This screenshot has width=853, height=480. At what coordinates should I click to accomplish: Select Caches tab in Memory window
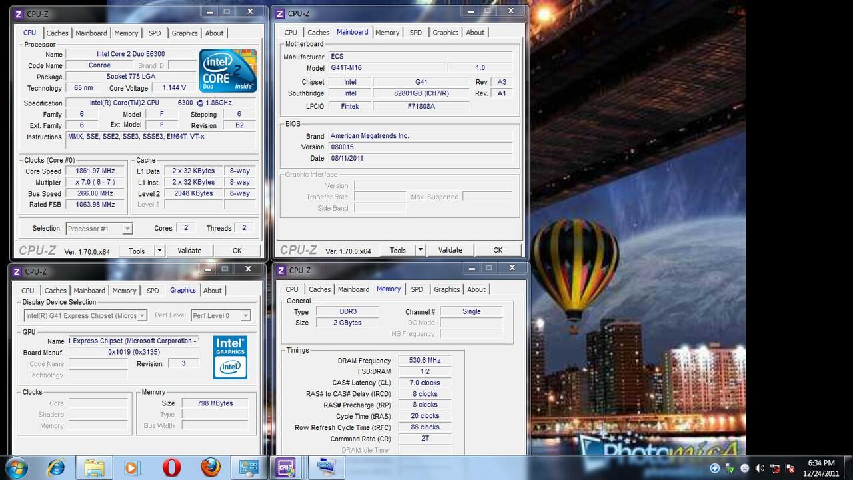[x=320, y=289]
